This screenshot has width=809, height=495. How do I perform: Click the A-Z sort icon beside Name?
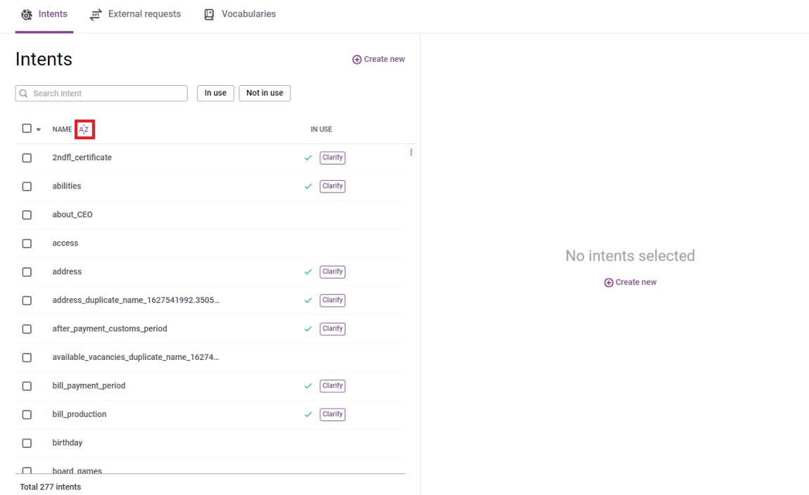(x=84, y=129)
